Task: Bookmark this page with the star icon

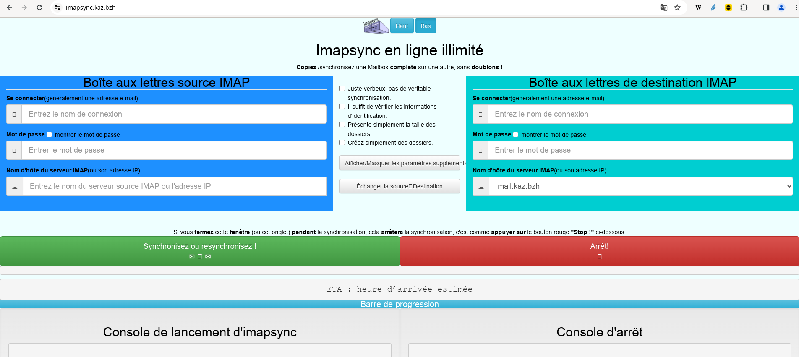Action: pos(677,8)
